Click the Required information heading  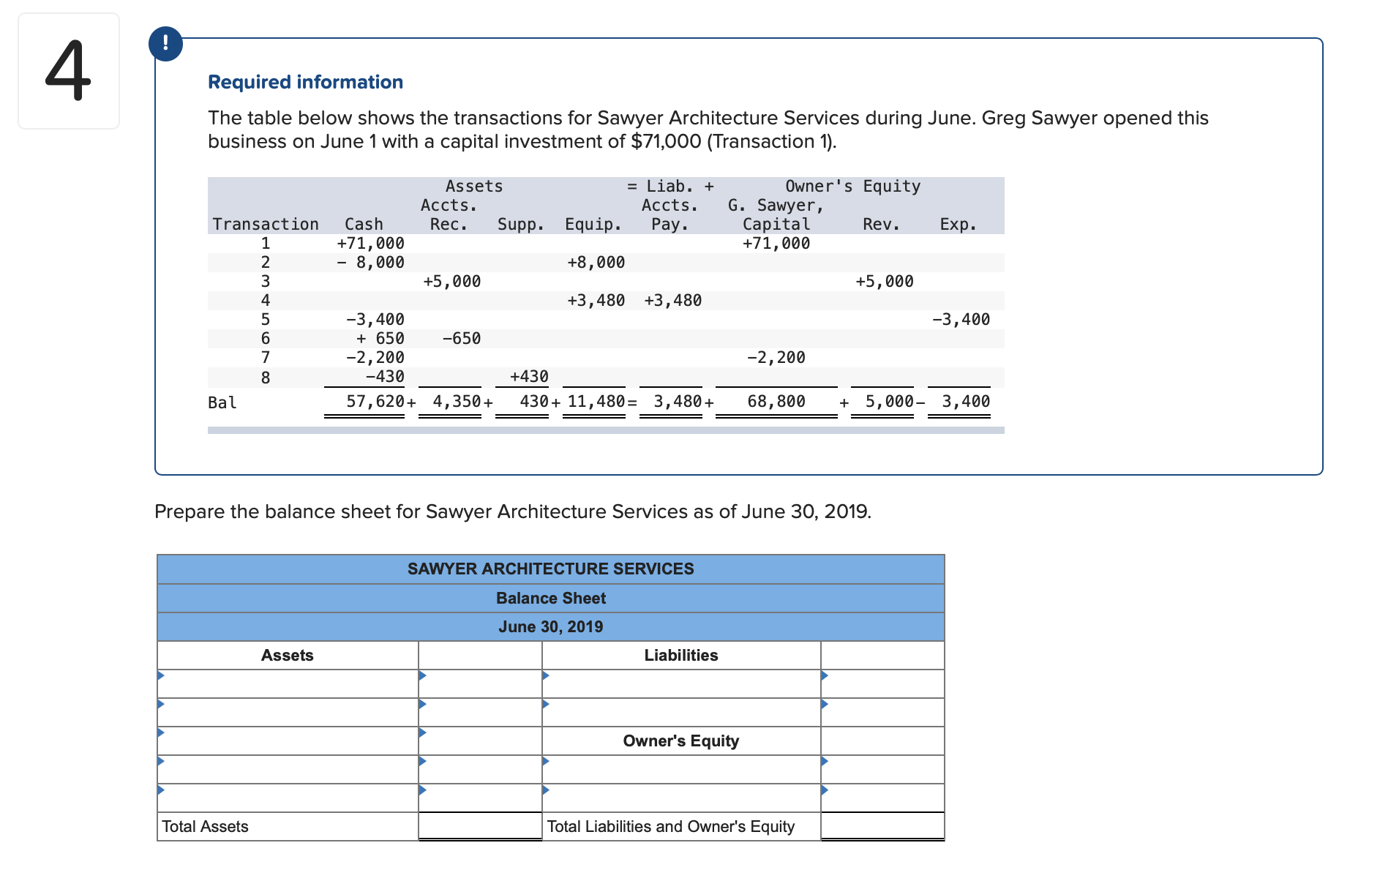click(305, 82)
